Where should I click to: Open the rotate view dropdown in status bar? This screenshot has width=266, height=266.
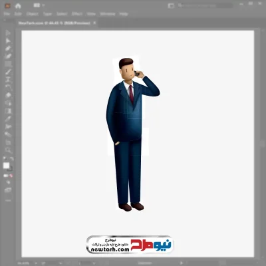(61, 263)
